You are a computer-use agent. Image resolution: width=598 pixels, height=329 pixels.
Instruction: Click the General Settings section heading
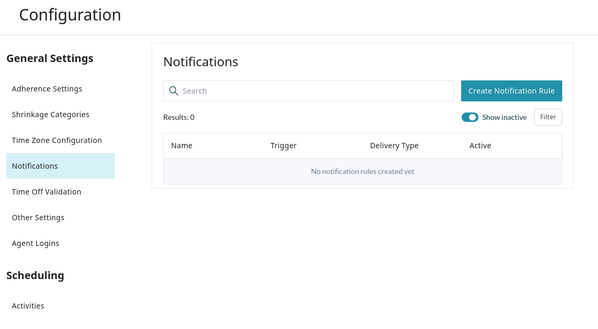tap(49, 58)
